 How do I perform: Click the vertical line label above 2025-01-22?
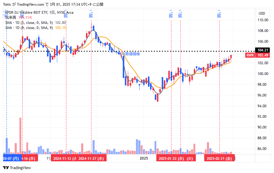pyautogui.click(x=171, y=14)
